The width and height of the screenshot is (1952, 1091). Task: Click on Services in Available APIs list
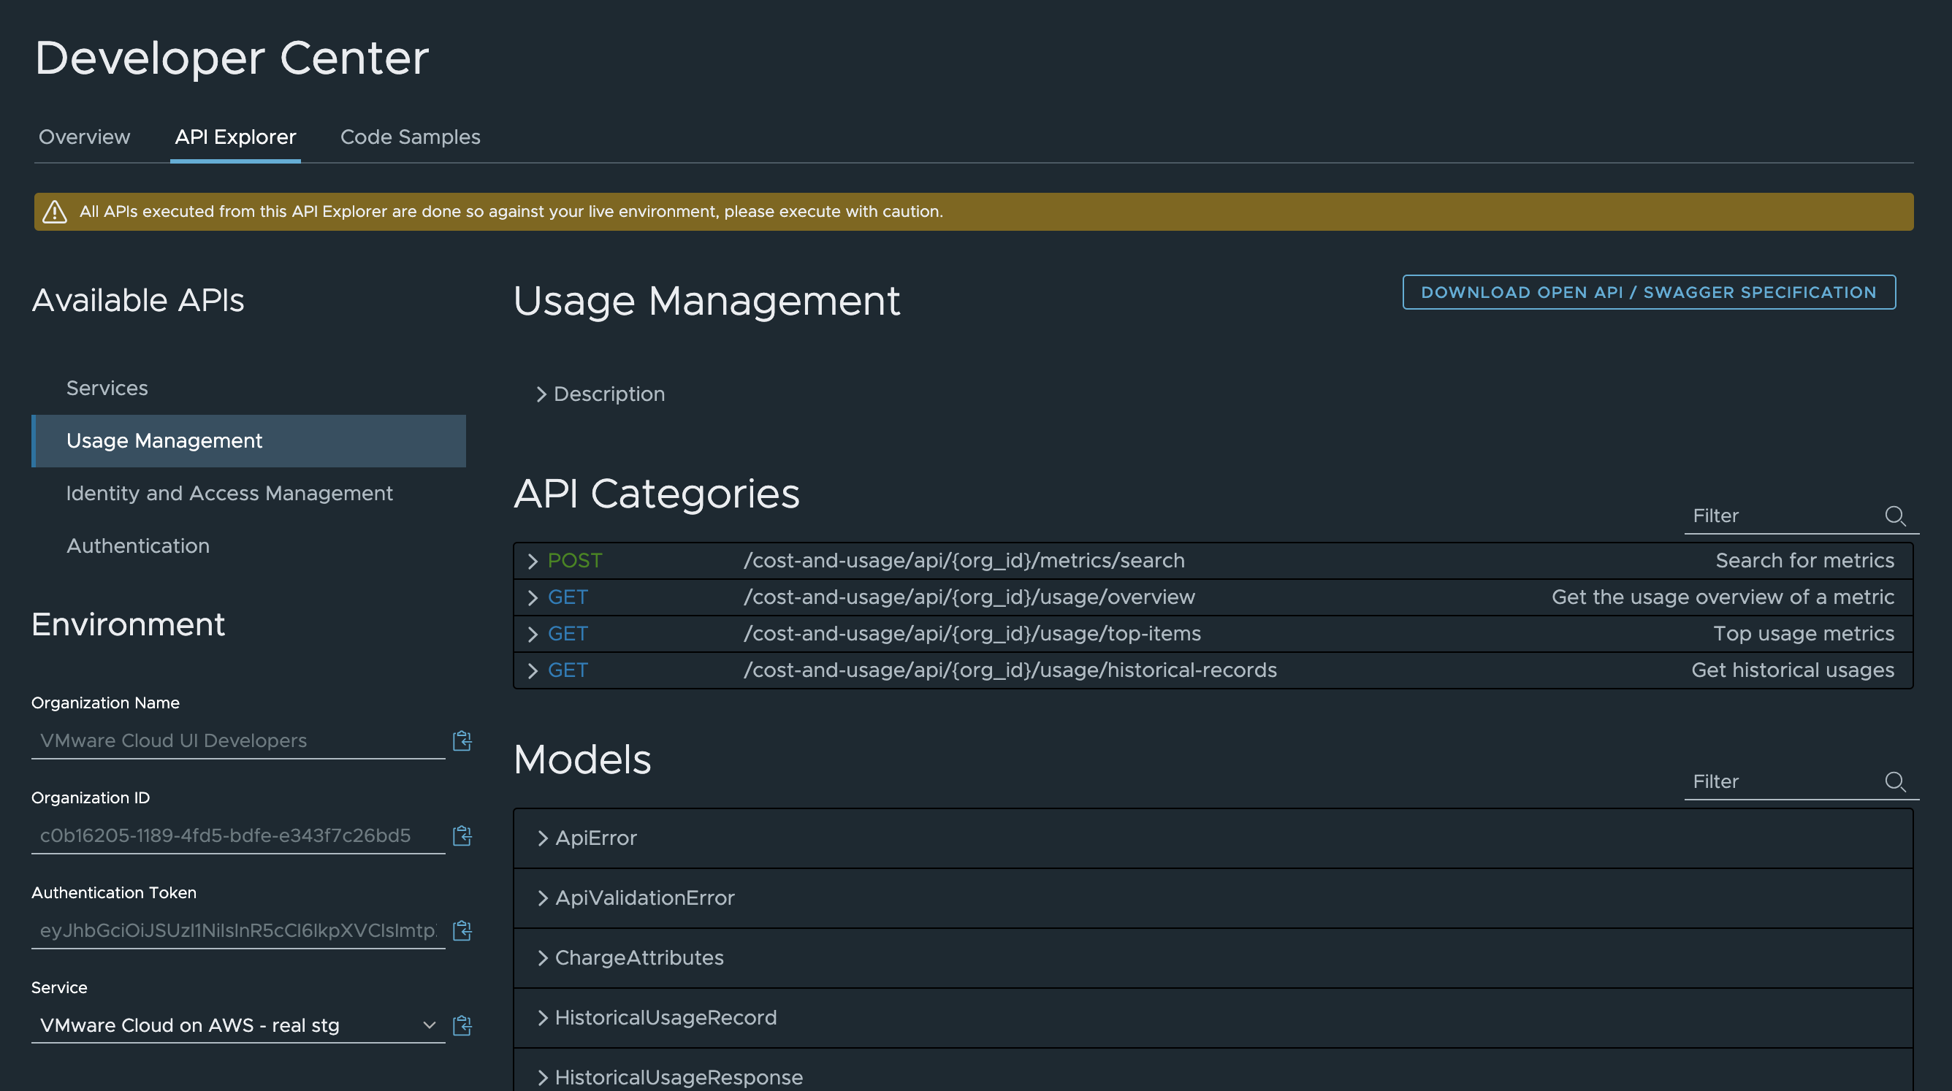point(107,387)
